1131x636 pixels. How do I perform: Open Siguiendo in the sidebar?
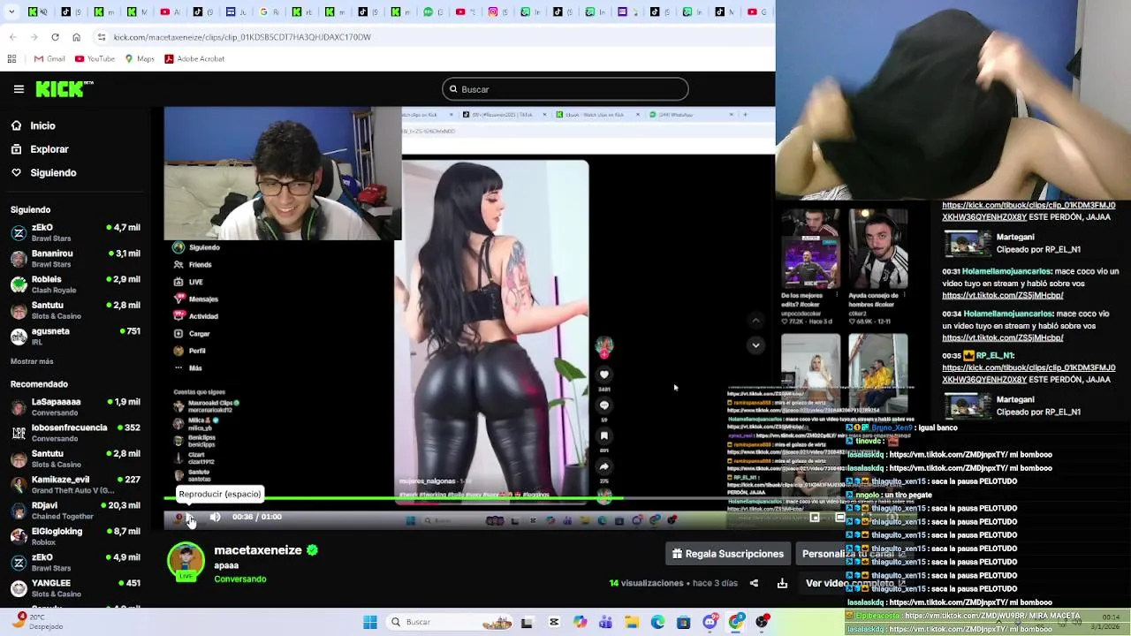coord(43,173)
